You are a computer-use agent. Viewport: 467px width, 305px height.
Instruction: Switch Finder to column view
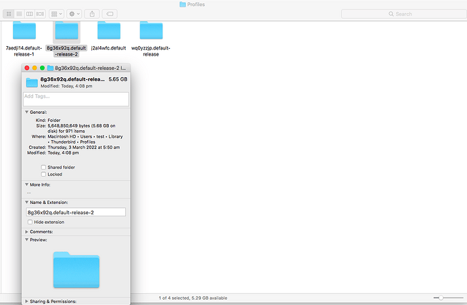coord(30,14)
